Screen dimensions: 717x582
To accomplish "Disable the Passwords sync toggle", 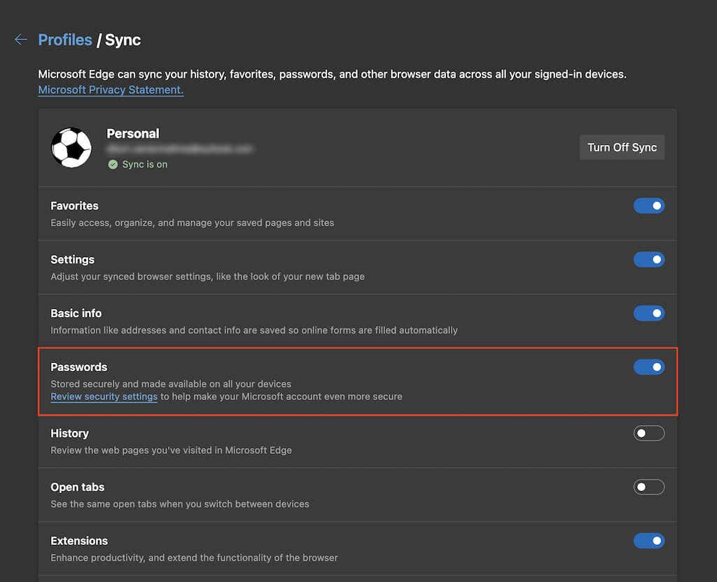I will click(648, 367).
